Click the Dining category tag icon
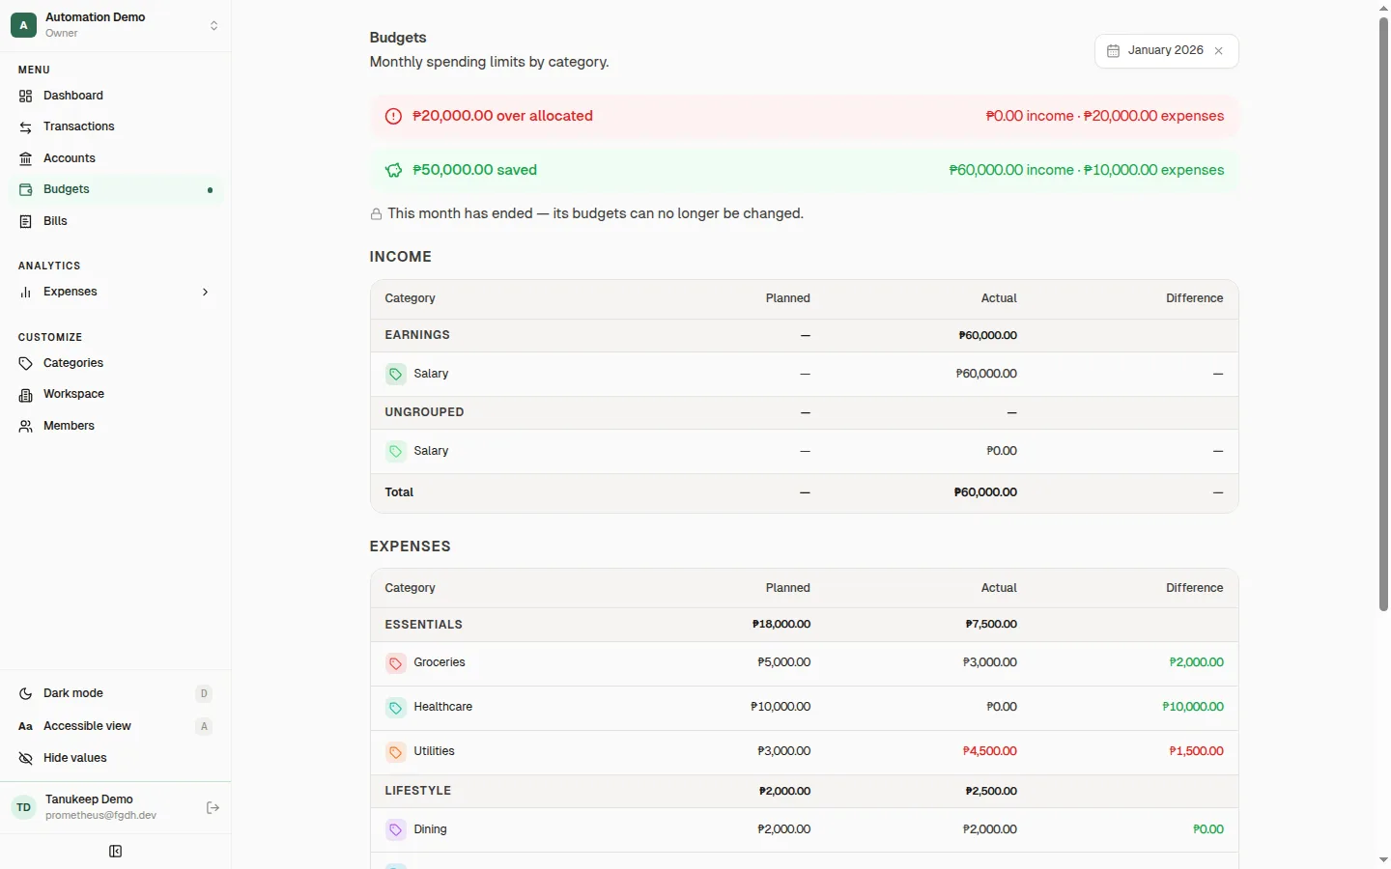The image size is (1391, 869). point(395,829)
